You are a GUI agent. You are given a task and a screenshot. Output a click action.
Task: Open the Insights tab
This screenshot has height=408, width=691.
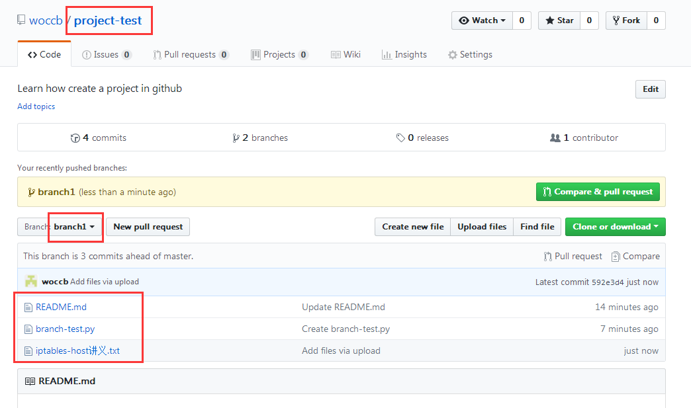click(x=404, y=55)
